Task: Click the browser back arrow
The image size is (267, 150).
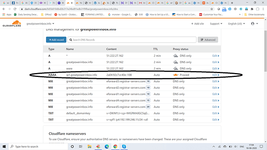Action: coord(4,9)
